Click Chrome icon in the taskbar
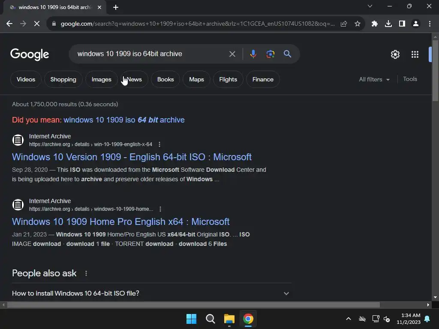 [x=248, y=319]
